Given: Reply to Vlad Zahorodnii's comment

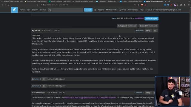Looking at the screenshot, I should tap(148, 93).
